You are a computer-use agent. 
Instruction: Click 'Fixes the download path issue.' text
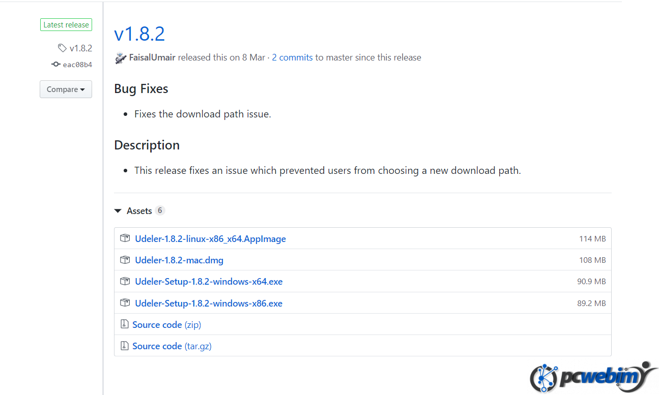pos(203,114)
